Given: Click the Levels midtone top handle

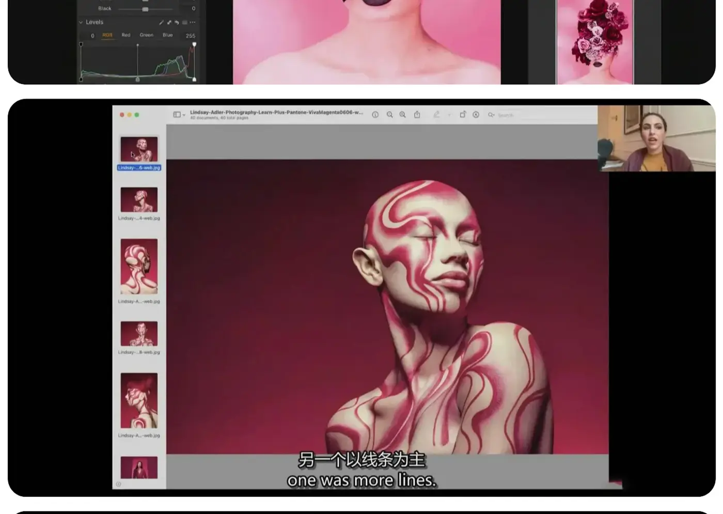Looking at the screenshot, I should pos(137,45).
